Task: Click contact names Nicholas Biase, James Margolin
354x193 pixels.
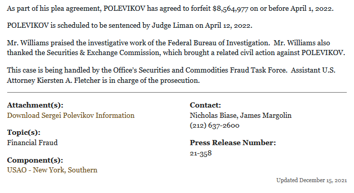Action: 240,115
